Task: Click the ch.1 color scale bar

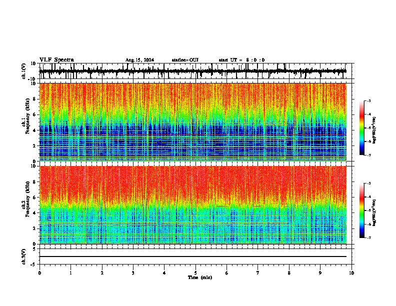Action: (x=362, y=128)
